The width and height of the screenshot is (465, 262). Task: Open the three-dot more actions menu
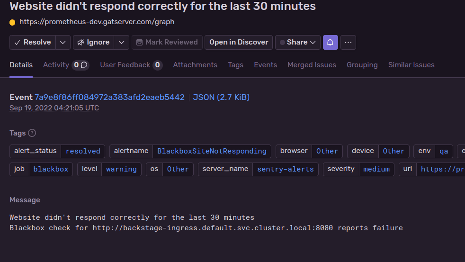pyautogui.click(x=348, y=42)
